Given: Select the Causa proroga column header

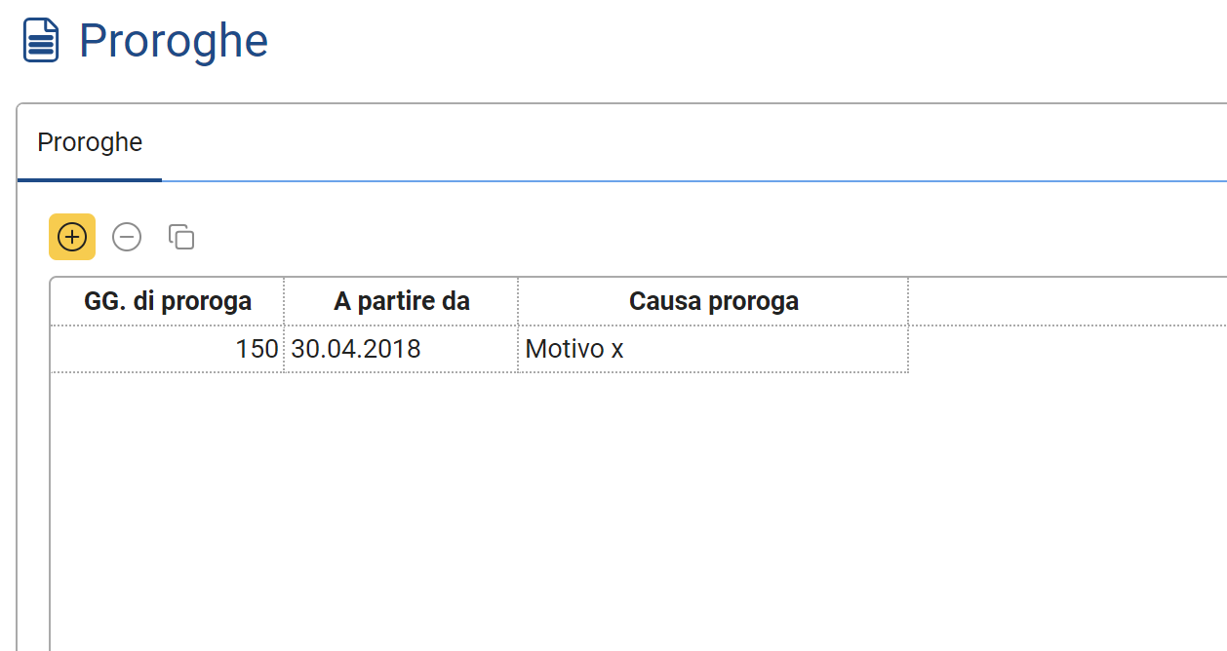Looking at the screenshot, I should pyautogui.click(x=713, y=302).
